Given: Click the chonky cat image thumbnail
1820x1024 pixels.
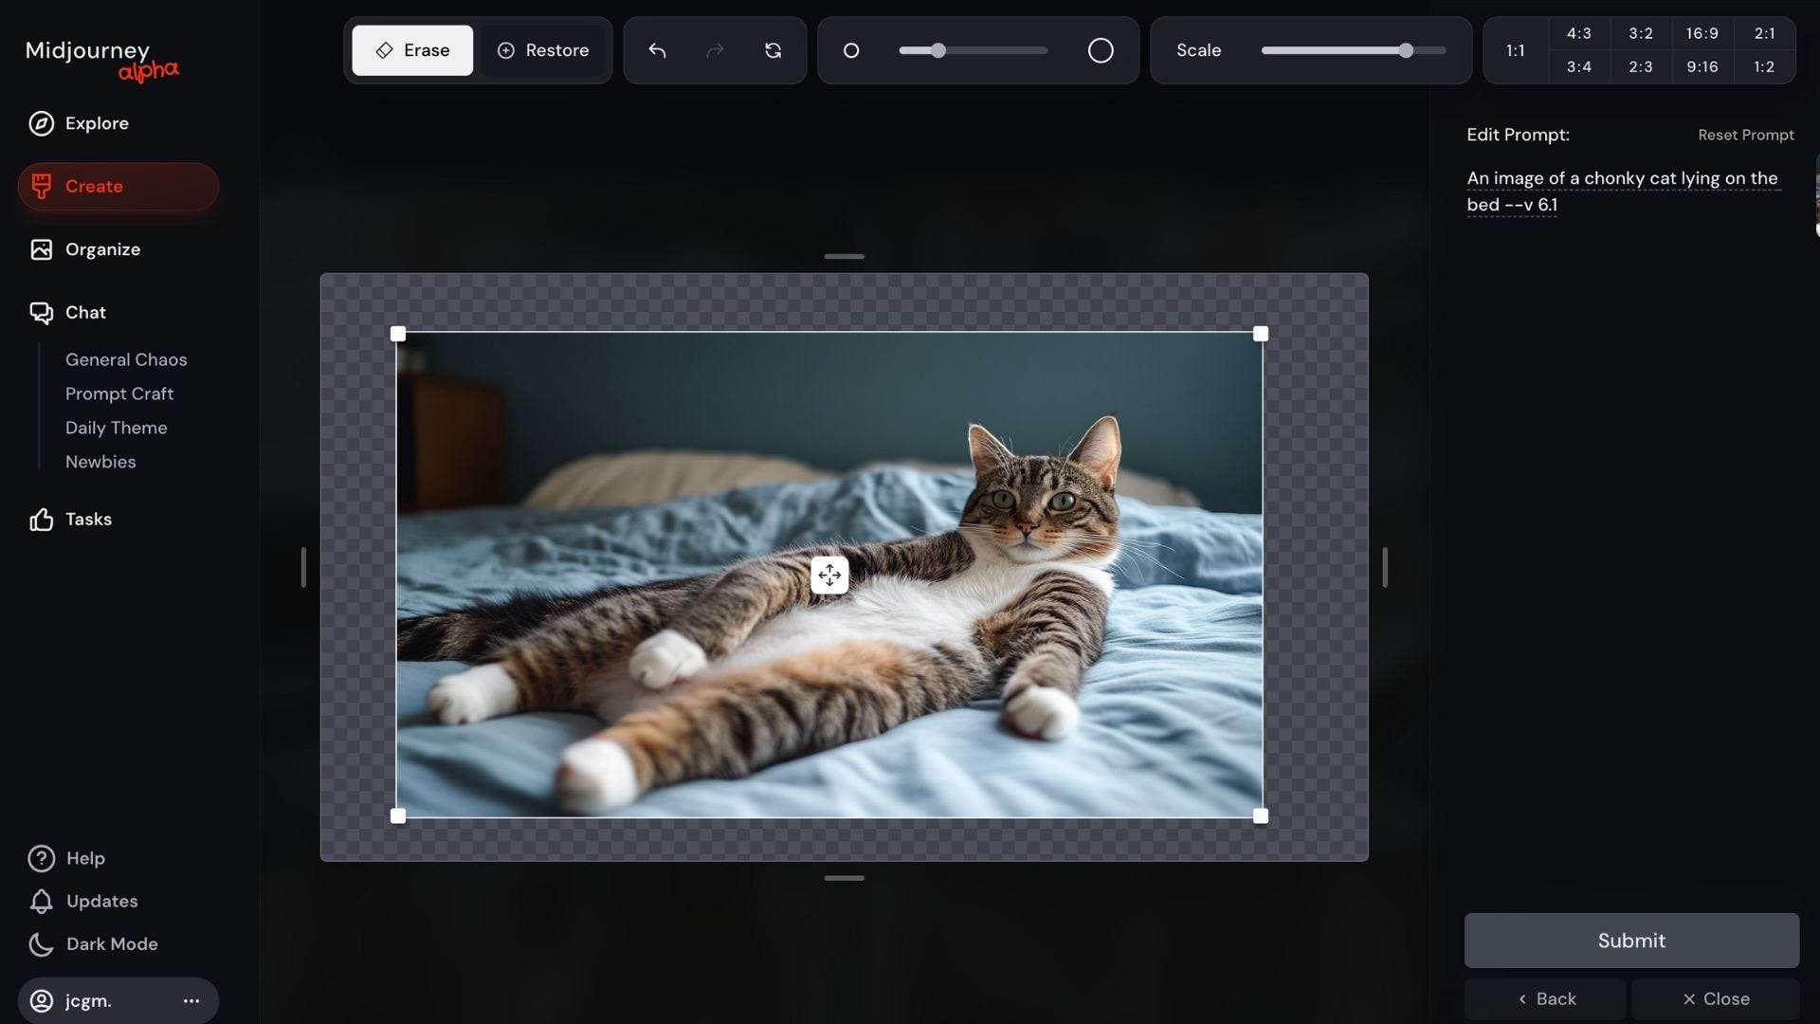Looking at the screenshot, I should click(x=828, y=573).
